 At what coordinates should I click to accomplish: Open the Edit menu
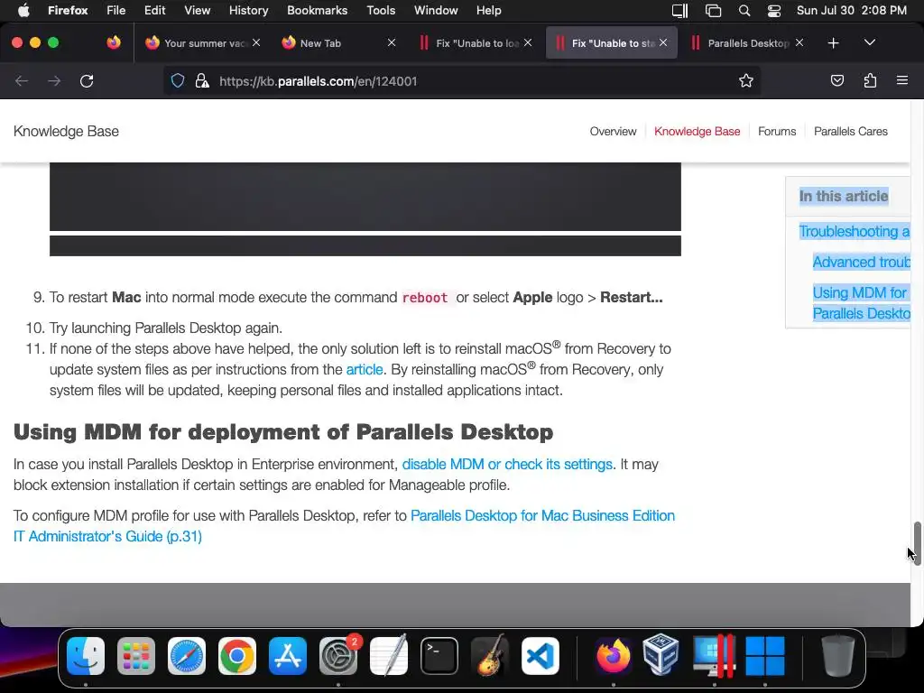[155, 10]
